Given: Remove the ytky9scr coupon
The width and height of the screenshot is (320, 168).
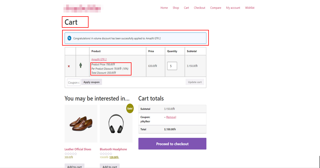Looking at the screenshot, I should (x=171, y=117).
